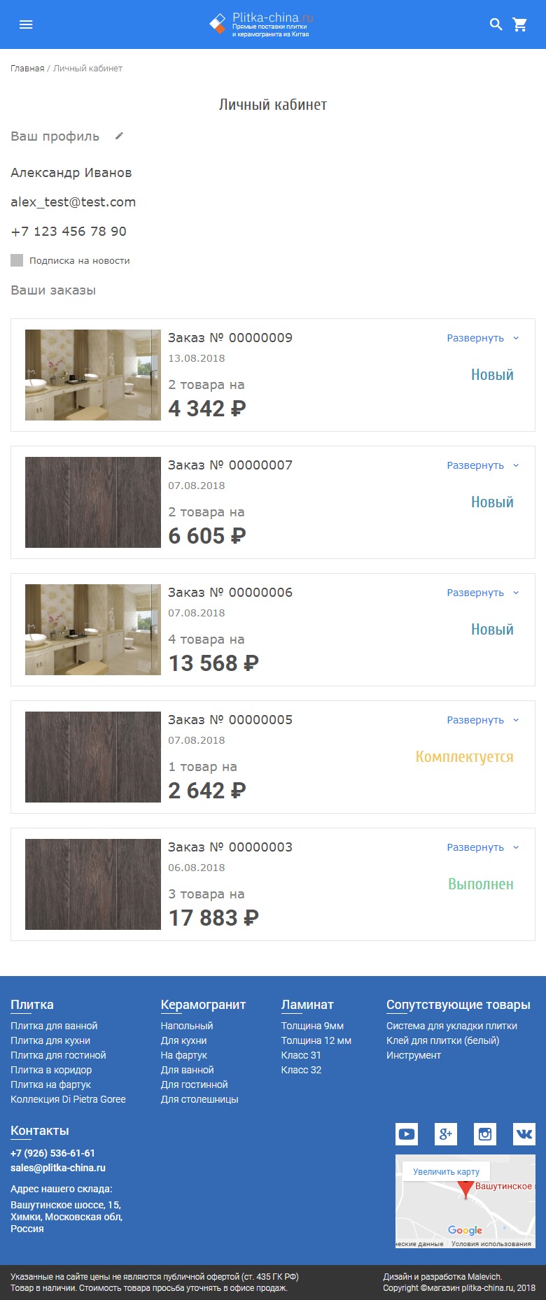
Task: Open the Google Plus social icon
Action: (446, 1134)
